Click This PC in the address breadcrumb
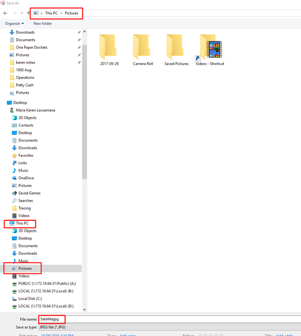Viewport: 301px width, 336px height. pos(51,13)
